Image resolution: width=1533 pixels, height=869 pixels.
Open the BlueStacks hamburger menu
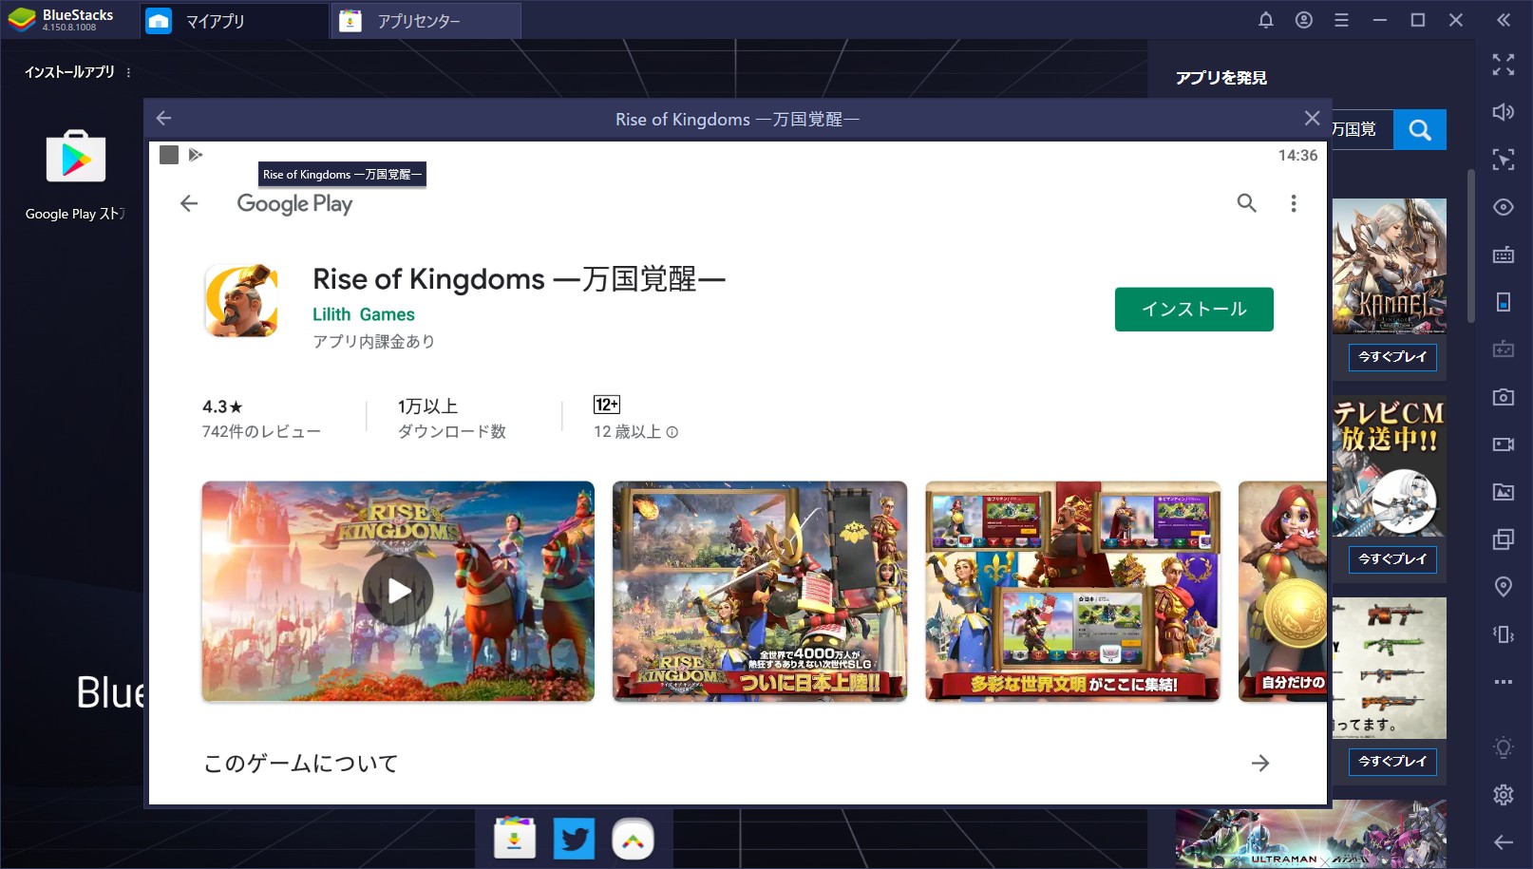coord(1341,20)
